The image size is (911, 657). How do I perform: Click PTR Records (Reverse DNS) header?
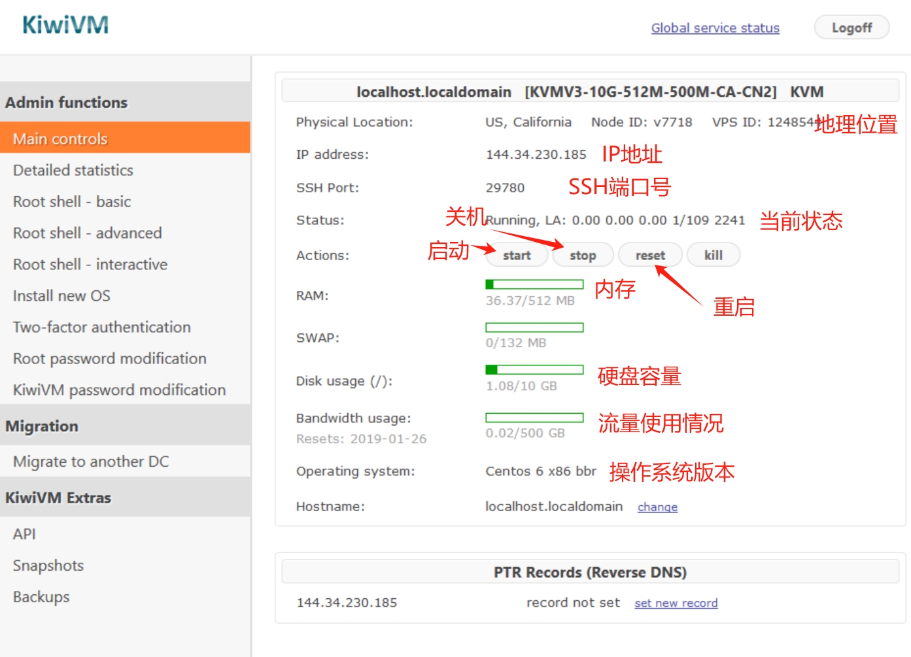point(590,572)
